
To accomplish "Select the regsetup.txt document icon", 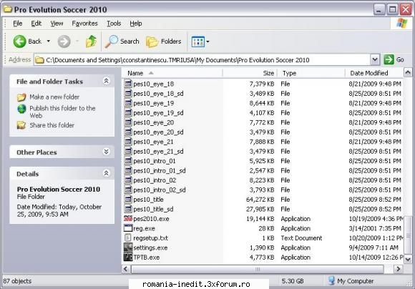I will pyautogui.click(x=128, y=238).
